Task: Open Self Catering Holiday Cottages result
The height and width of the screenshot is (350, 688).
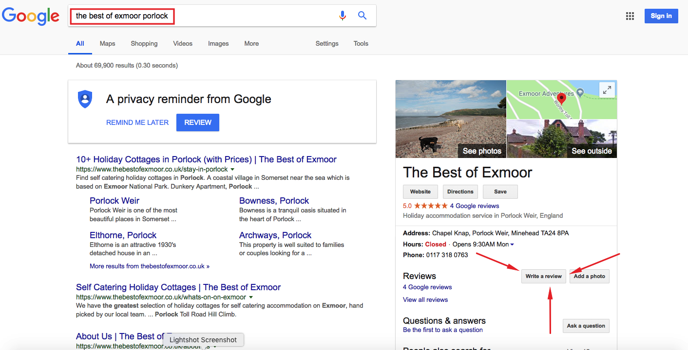Action: [178, 287]
